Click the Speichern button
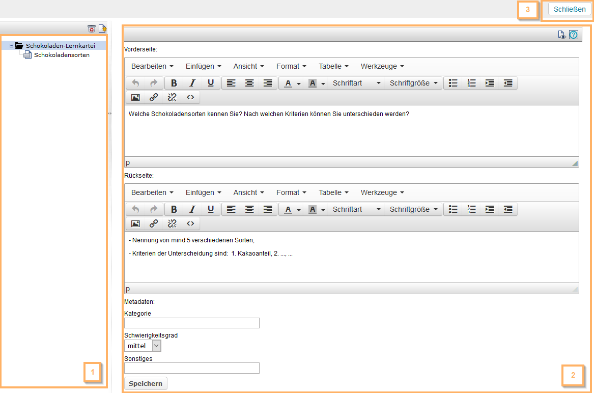This screenshot has width=594, height=393. tap(146, 383)
